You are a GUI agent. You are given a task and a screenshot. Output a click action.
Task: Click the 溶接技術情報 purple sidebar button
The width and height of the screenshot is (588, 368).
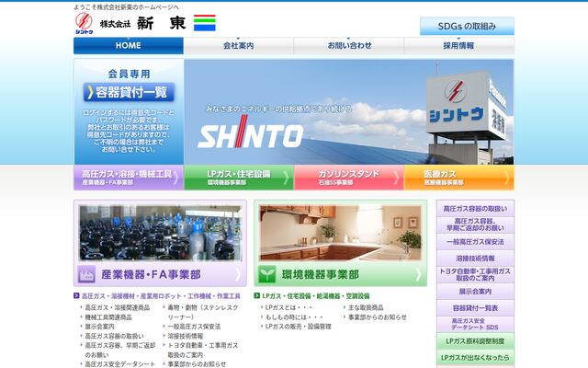pos(475,259)
